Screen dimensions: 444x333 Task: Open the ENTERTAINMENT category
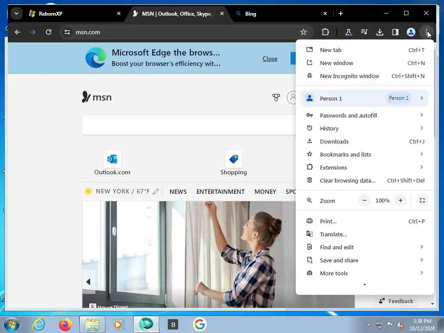[x=221, y=192]
